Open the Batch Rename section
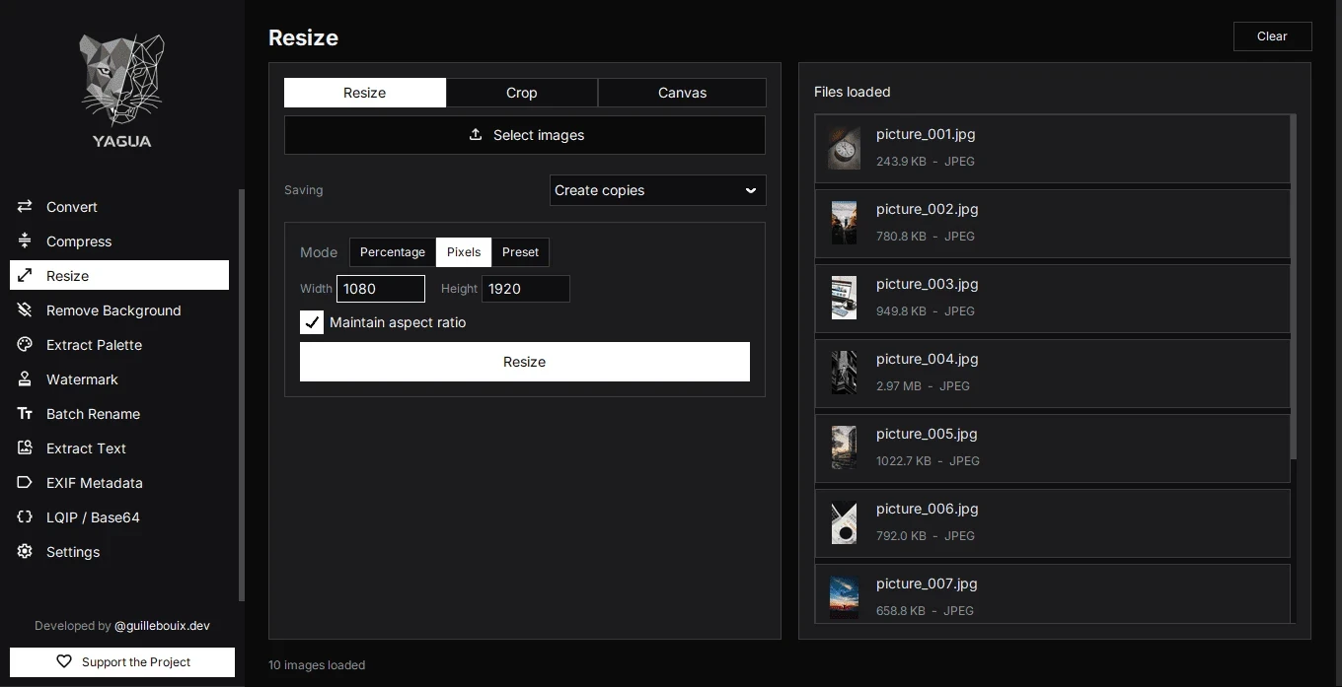 point(119,414)
